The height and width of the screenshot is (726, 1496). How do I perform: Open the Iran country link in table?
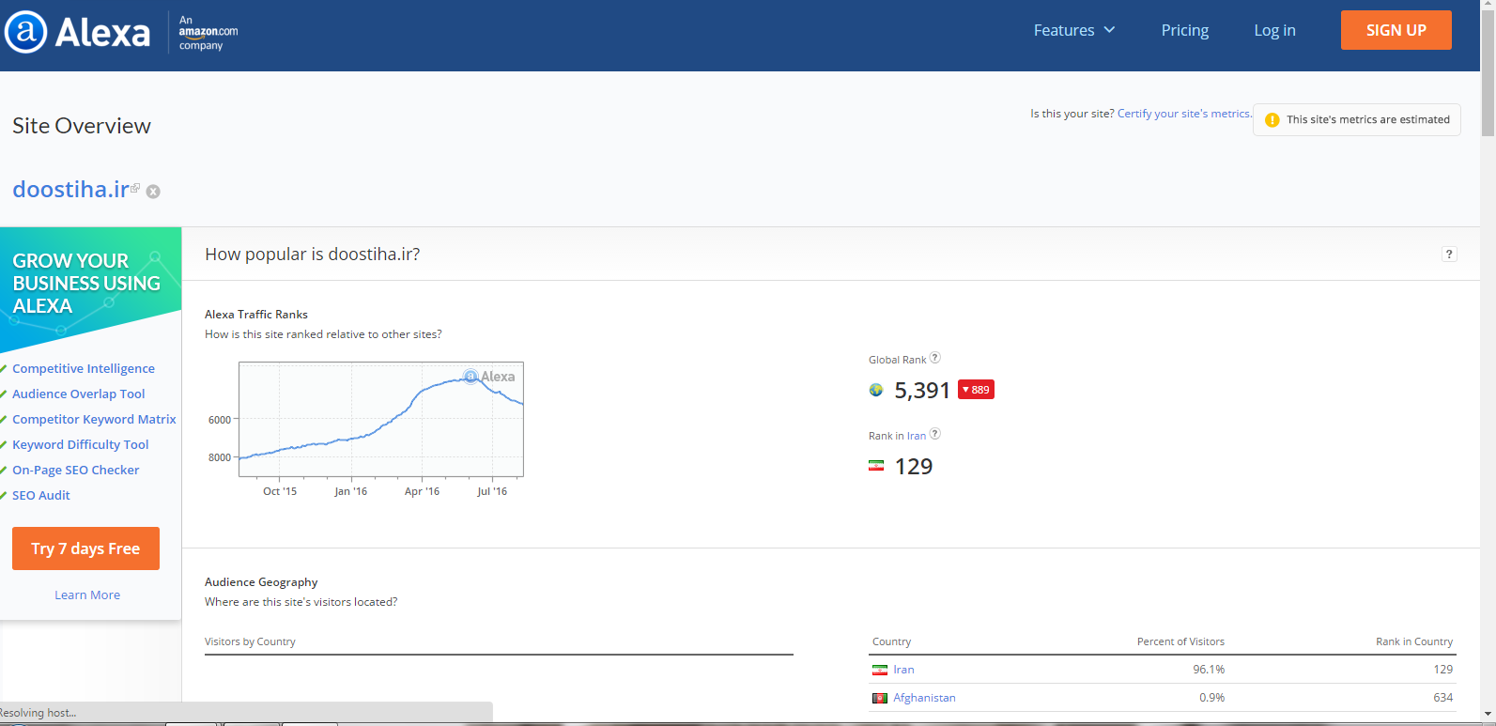[x=903, y=670]
